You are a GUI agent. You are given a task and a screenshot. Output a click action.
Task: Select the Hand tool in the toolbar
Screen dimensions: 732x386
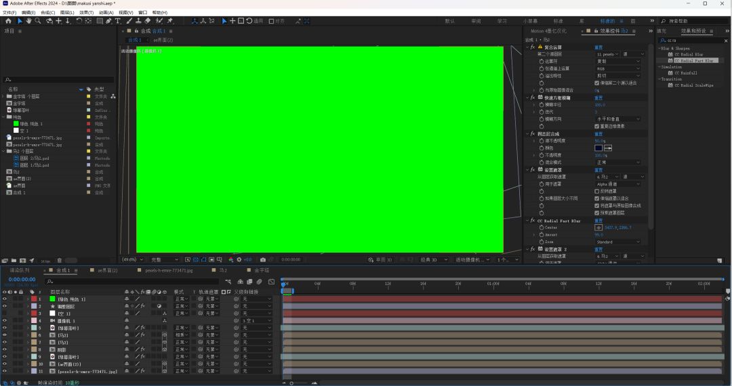tap(29, 21)
